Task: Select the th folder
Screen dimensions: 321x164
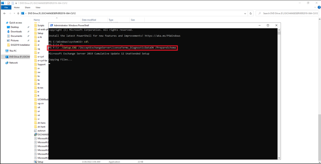Action: point(39,84)
